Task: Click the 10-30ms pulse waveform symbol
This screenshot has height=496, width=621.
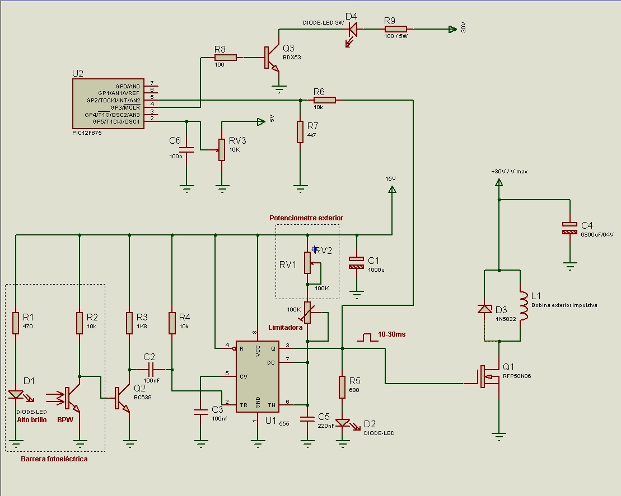Action: click(x=367, y=337)
